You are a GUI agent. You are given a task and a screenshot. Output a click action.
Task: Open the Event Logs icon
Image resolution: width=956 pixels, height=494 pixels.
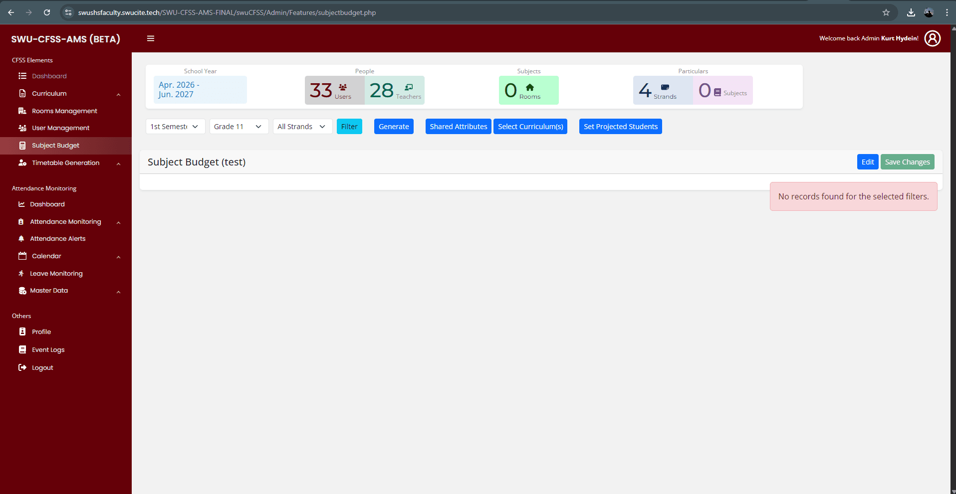22,349
